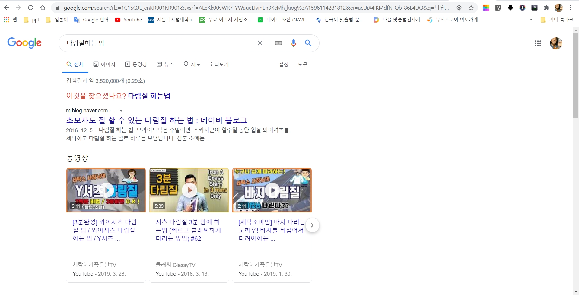Viewport: 579px width, 295px height.
Task: Click suggested query 다림질 하는법
Action: point(149,96)
